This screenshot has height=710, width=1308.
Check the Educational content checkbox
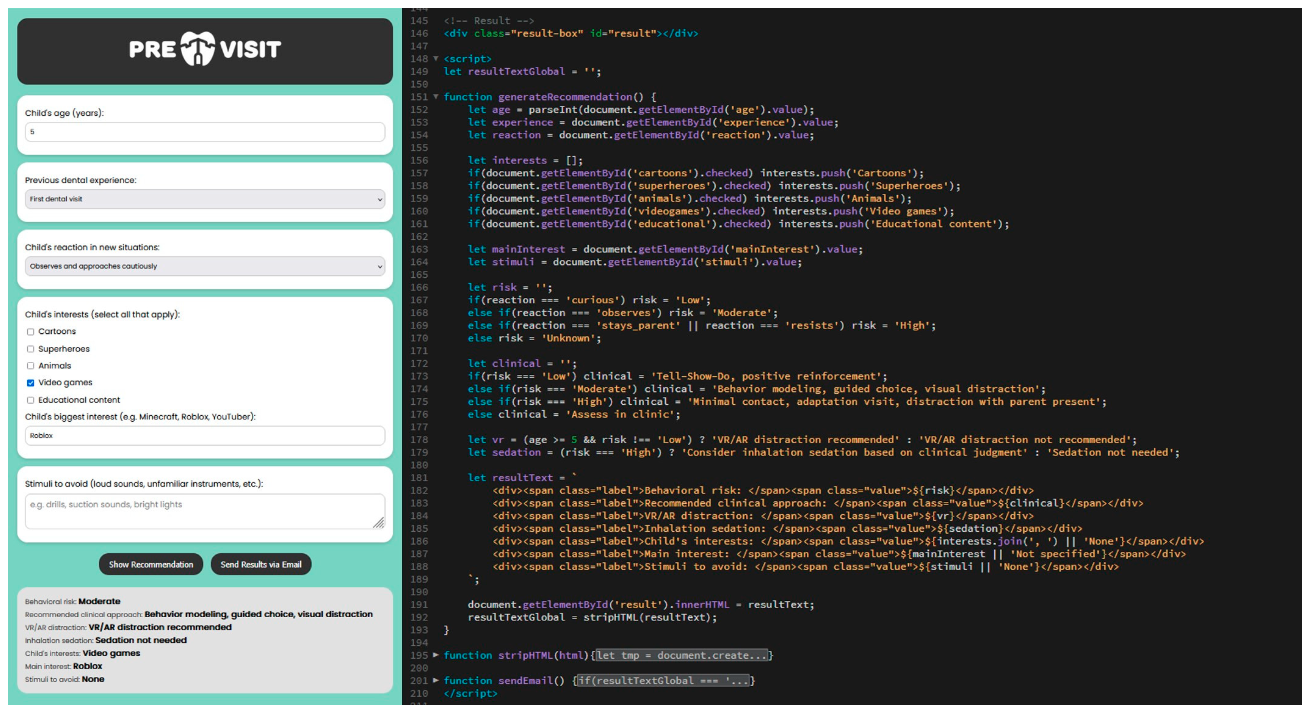point(30,400)
